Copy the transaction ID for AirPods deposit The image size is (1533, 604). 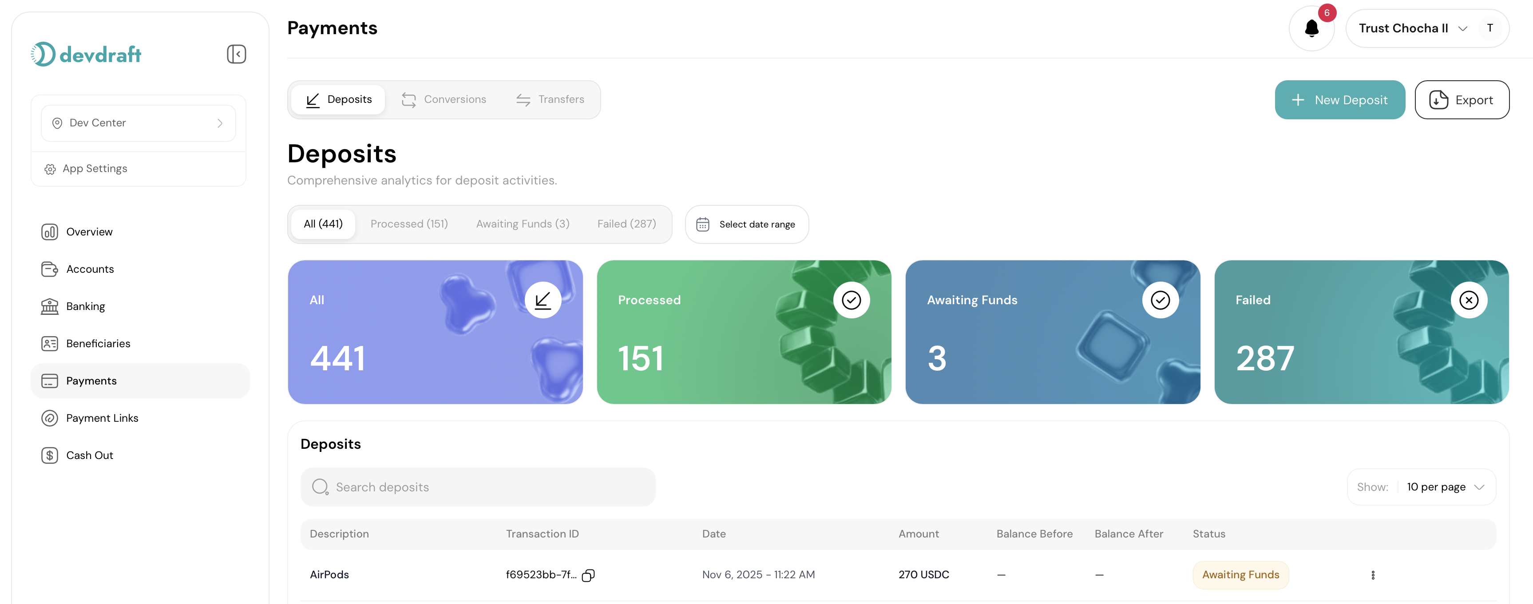[x=589, y=575]
